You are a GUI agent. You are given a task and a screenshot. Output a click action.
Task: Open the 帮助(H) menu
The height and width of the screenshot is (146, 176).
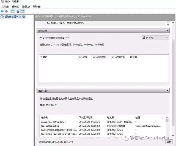coord(37,7)
